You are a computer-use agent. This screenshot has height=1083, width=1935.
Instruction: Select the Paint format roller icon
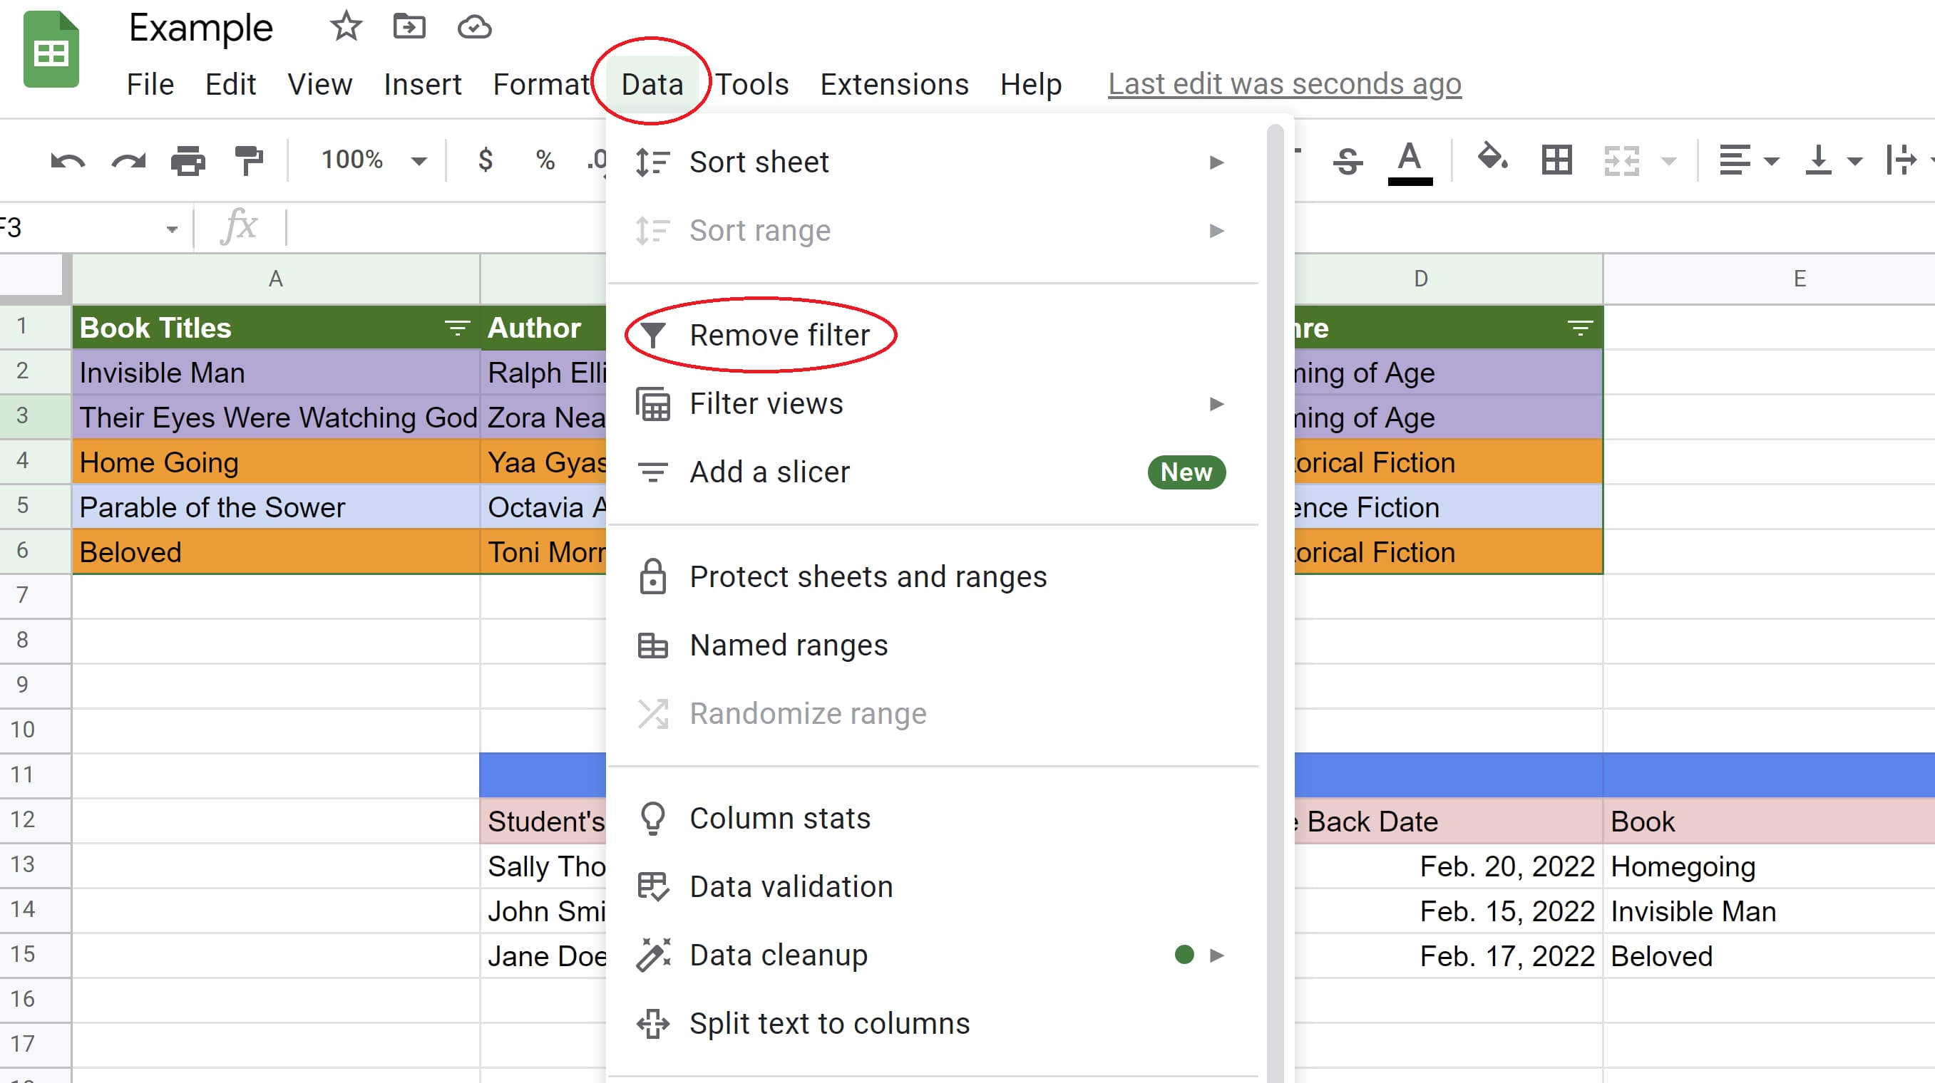[249, 160]
